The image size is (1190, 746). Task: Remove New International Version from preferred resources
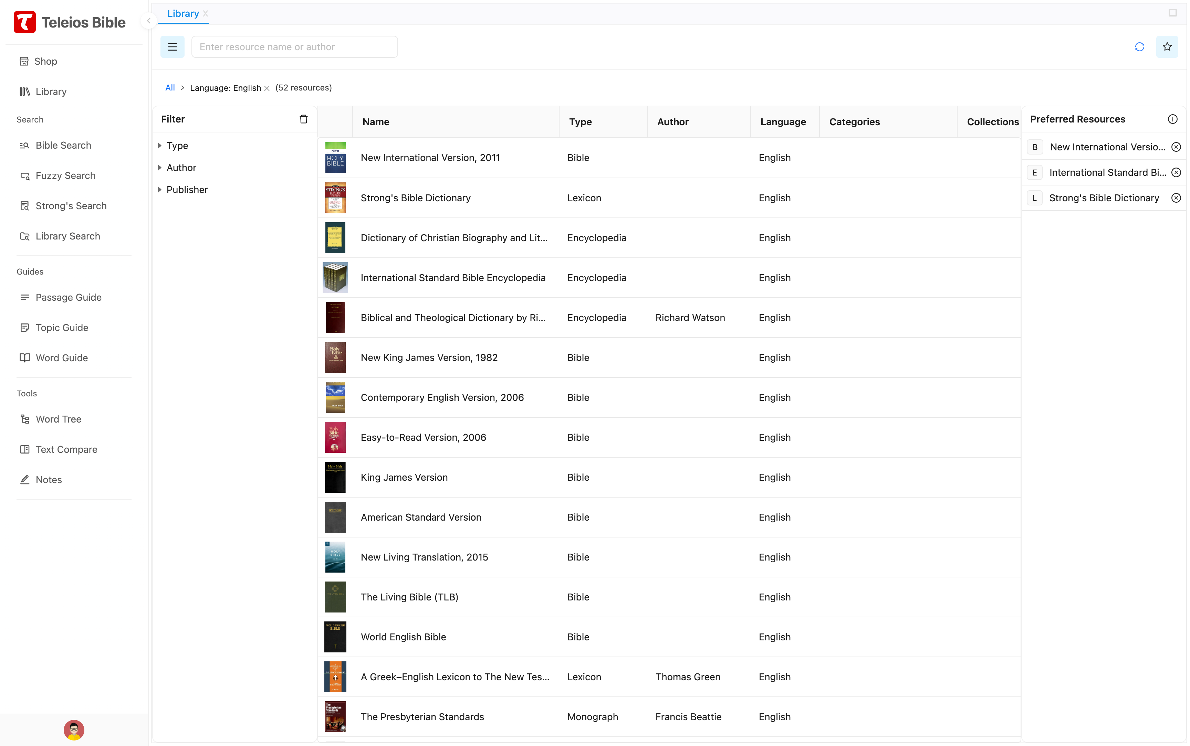click(x=1176, y=147)
